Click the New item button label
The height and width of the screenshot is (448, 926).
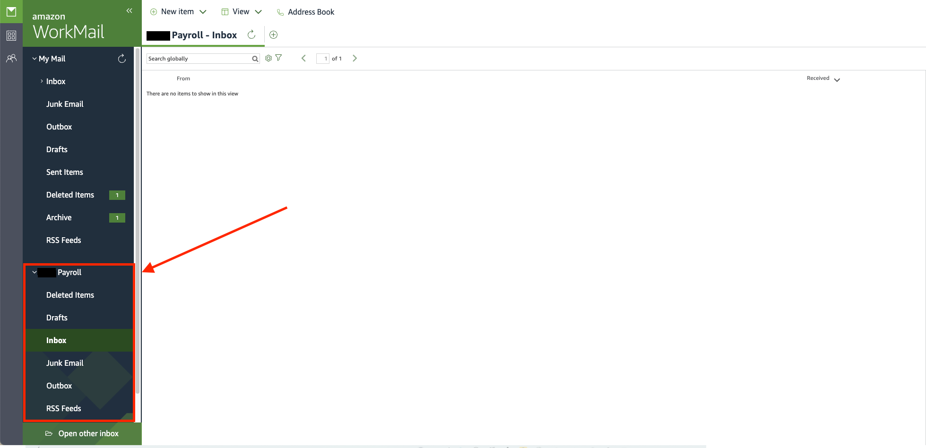[x=177, y=12]
